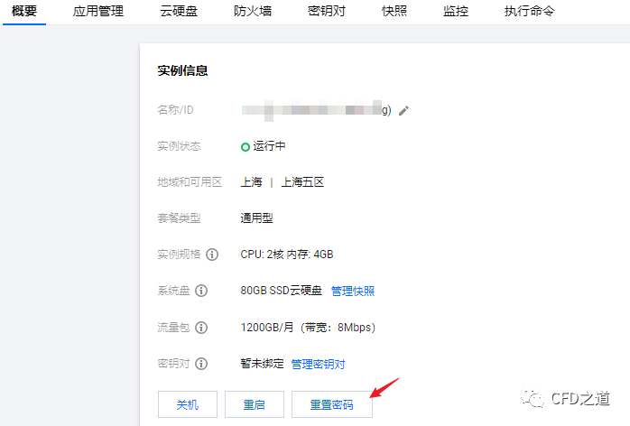
Task: Open 云硬盘 tab
Action: pos(179,11)
